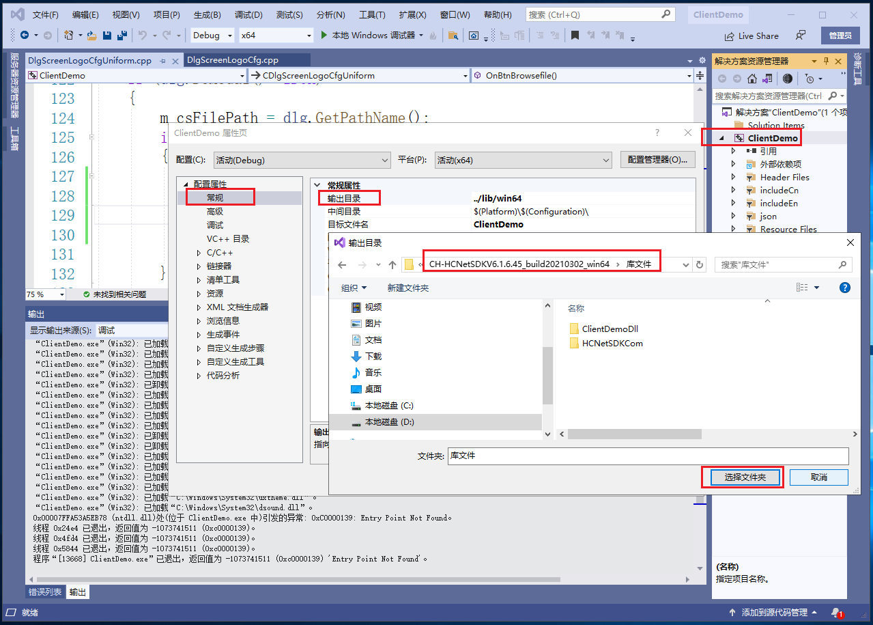The height and width of the screenshot is (625, 873).
Task: Open the 75 % zoom dropdown
Action: pos(46,294)
